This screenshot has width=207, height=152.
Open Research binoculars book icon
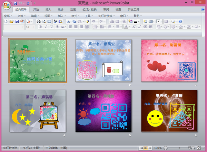coord(60,21)
